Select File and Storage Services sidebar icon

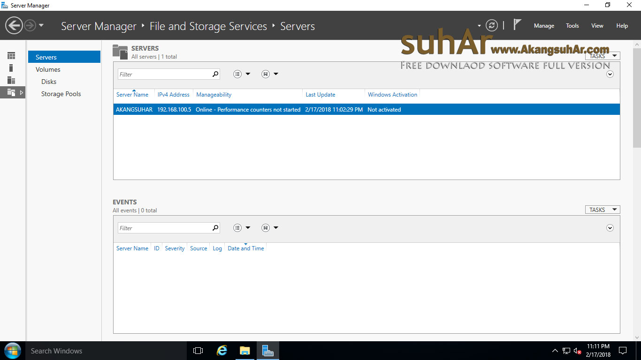12,92
